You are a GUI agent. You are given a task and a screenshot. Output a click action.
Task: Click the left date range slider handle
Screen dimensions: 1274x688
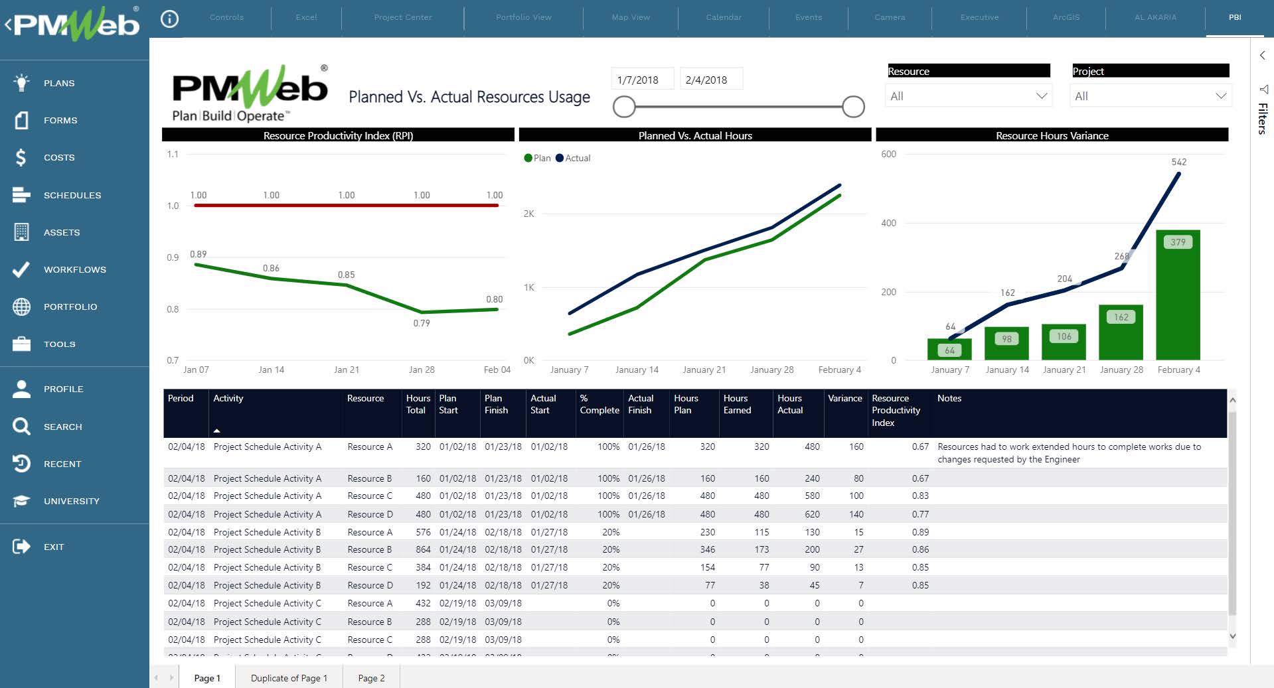point(624,106)
